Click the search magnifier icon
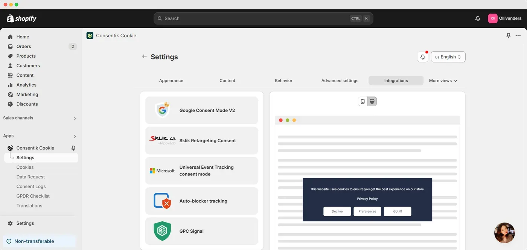The image size is (527, 250). [x=160, y=18]
